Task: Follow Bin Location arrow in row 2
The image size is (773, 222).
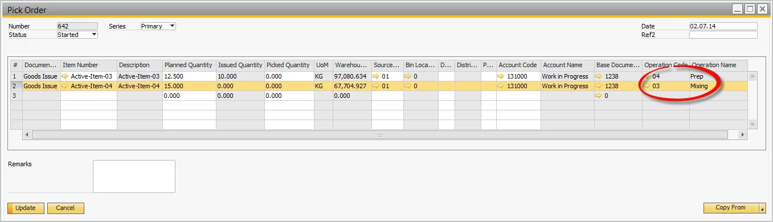Action: [x=408, y=86]
